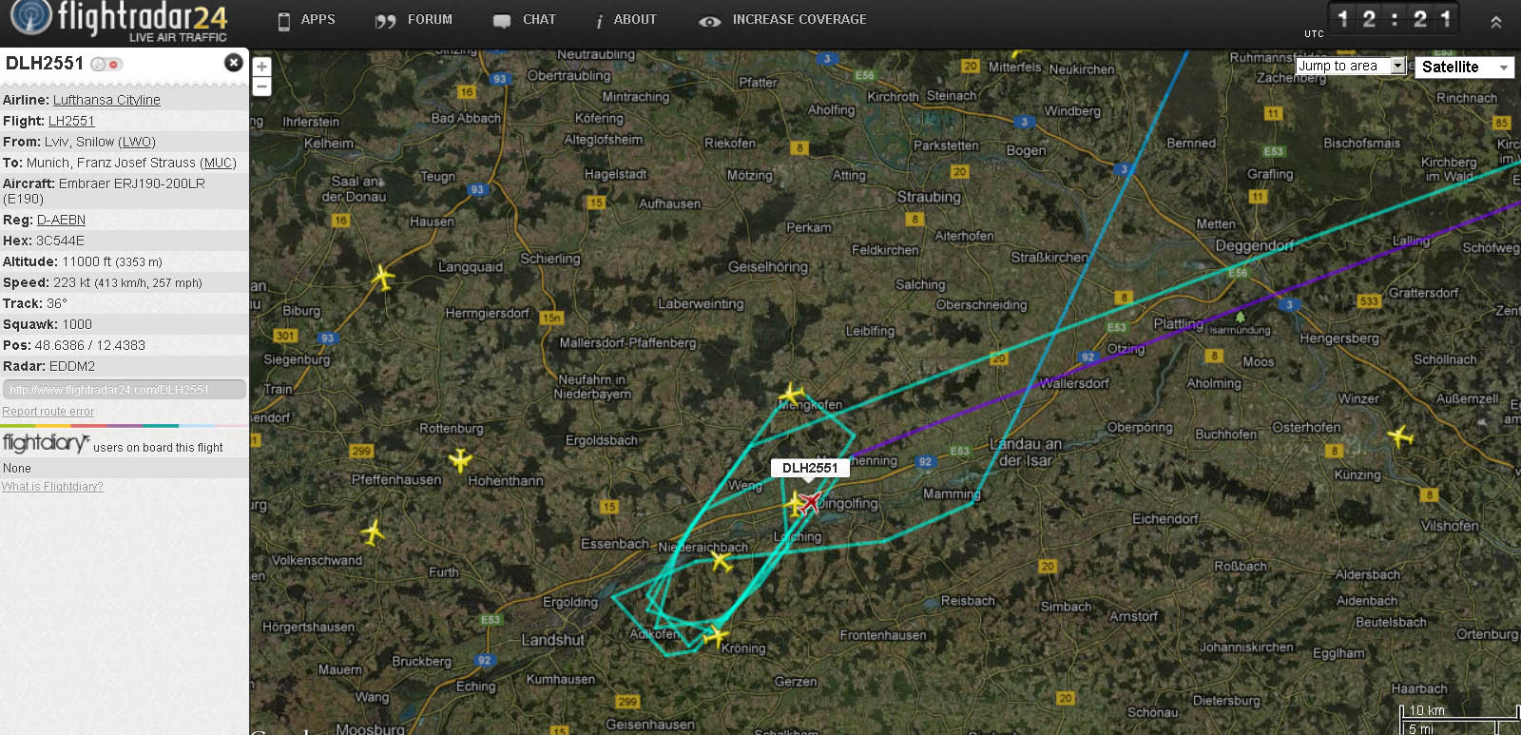This screenshot has width=1521, height=735.
Task: Select the yellow plane near Mengkofen
Action: coord(790,393)
